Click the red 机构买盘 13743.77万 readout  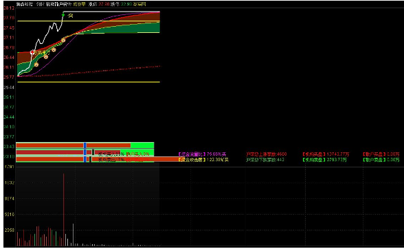326,154
